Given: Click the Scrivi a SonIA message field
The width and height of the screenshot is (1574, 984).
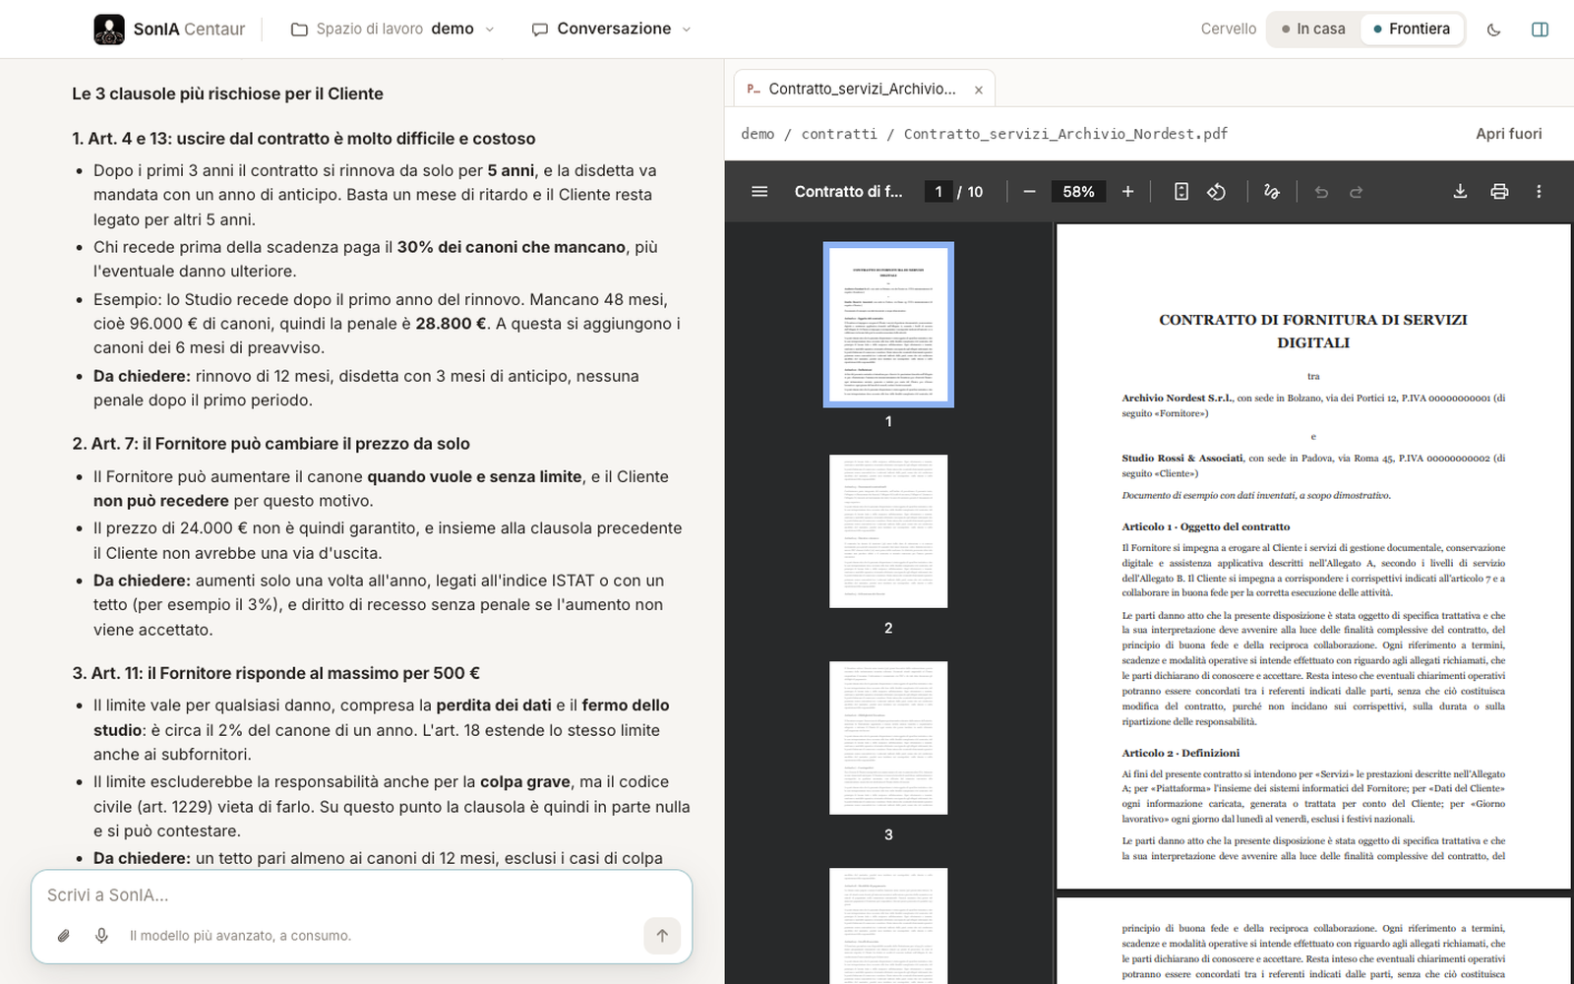Looking at the screenshot, I should pos(361,895).
